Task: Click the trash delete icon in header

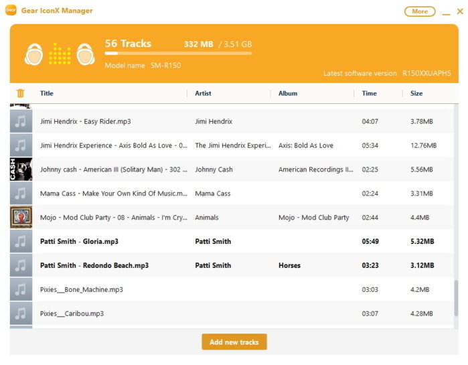Action: coord(20,93)
